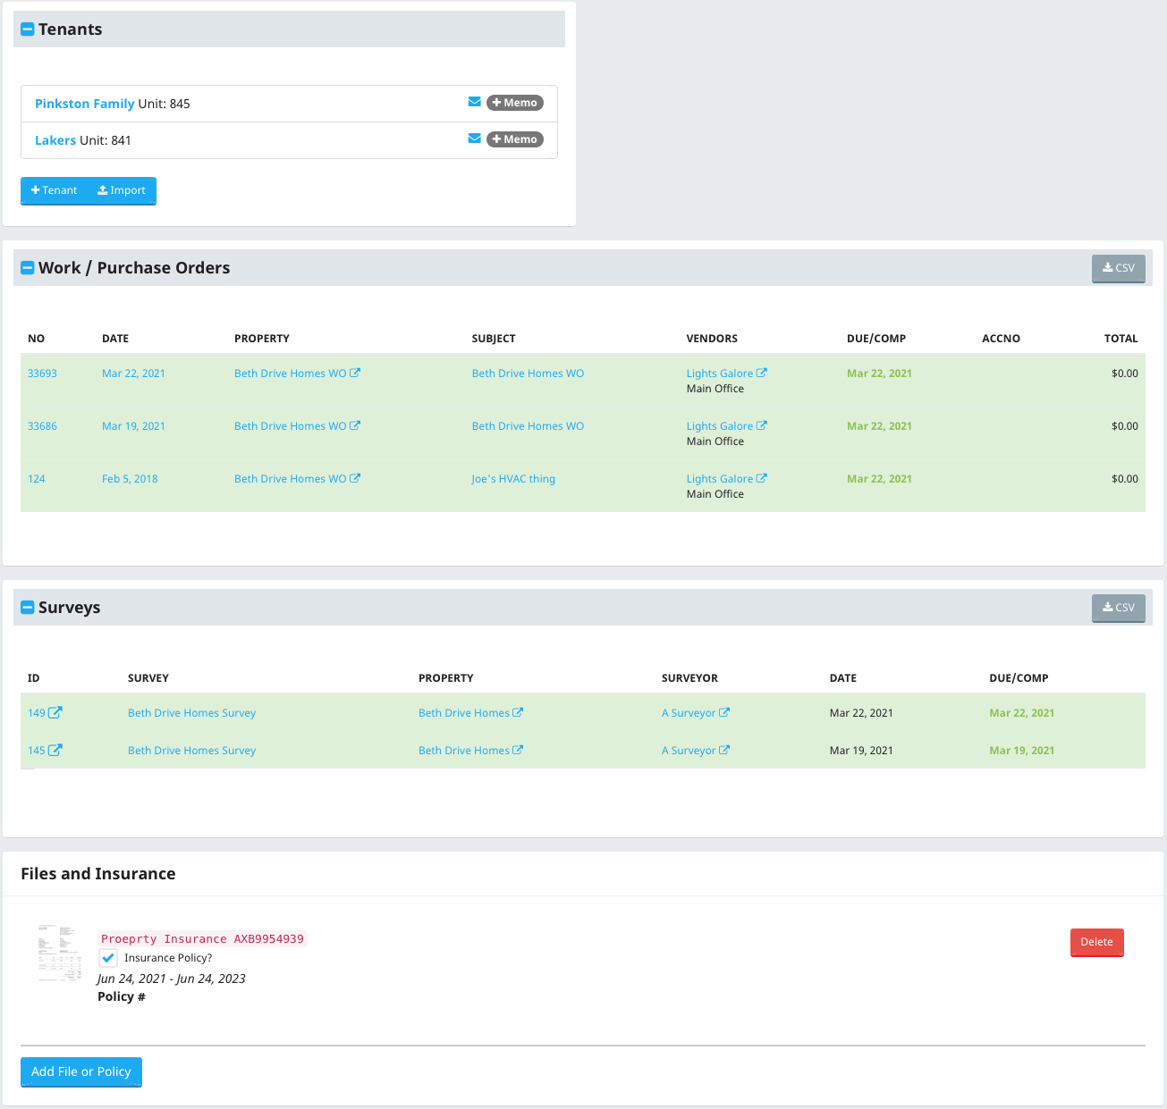Open work order number 33686
This screenshot has height=1109, width=1167.
[x=42, y=426]
